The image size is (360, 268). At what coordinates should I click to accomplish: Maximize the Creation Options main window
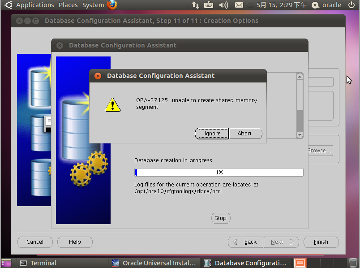point(35,21)
